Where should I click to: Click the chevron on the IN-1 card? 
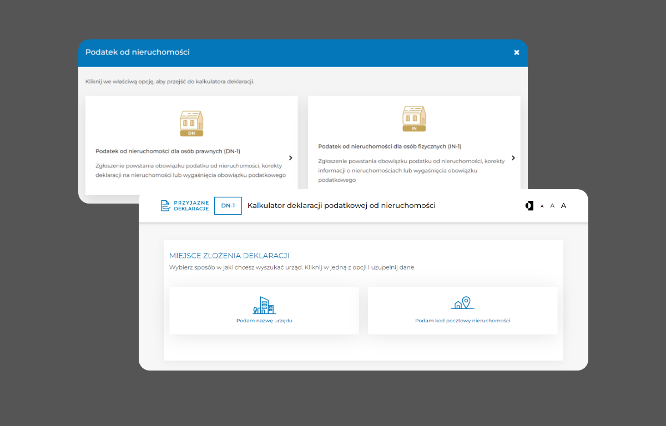point(513,158)
